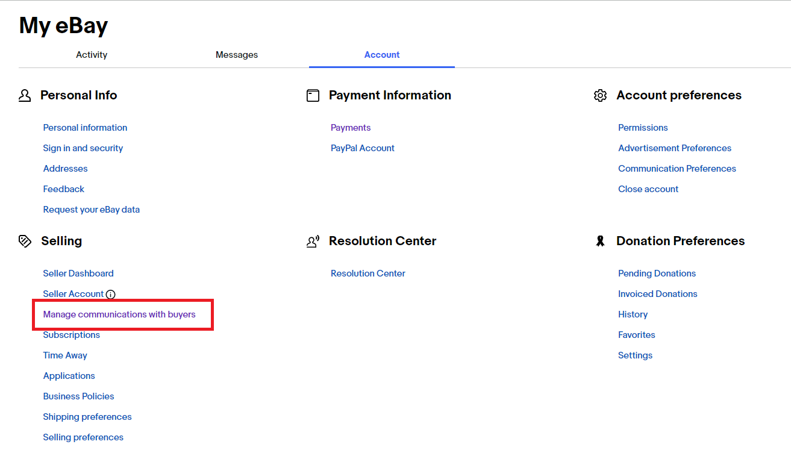
Task: Open Pending Donations link
Action: pos(657,273)
